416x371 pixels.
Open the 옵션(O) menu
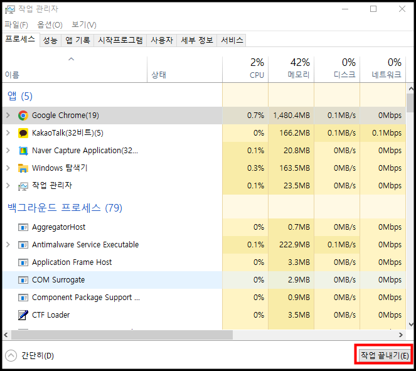coord(50,25)
